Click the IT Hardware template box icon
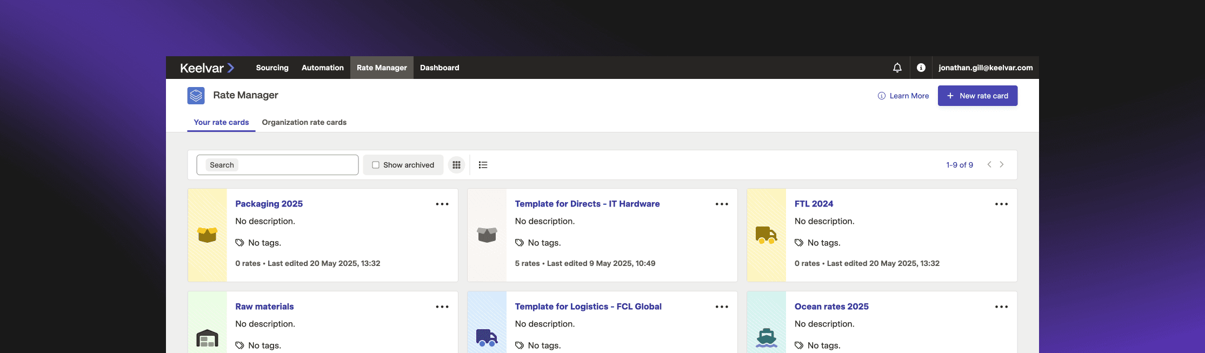This screenshot has height=353, width=1205. [487, 235]
